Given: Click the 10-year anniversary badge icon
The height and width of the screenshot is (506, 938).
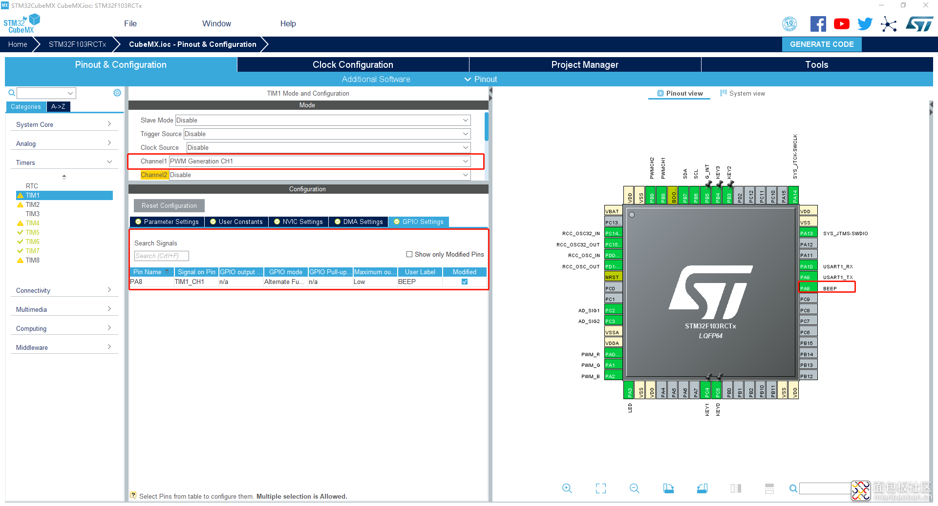Looking at the screenshot, I should click(789, 24).
